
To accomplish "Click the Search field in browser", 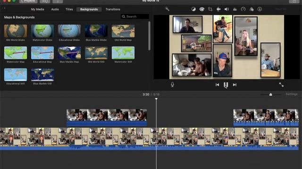I will click(x=135, y=16).
